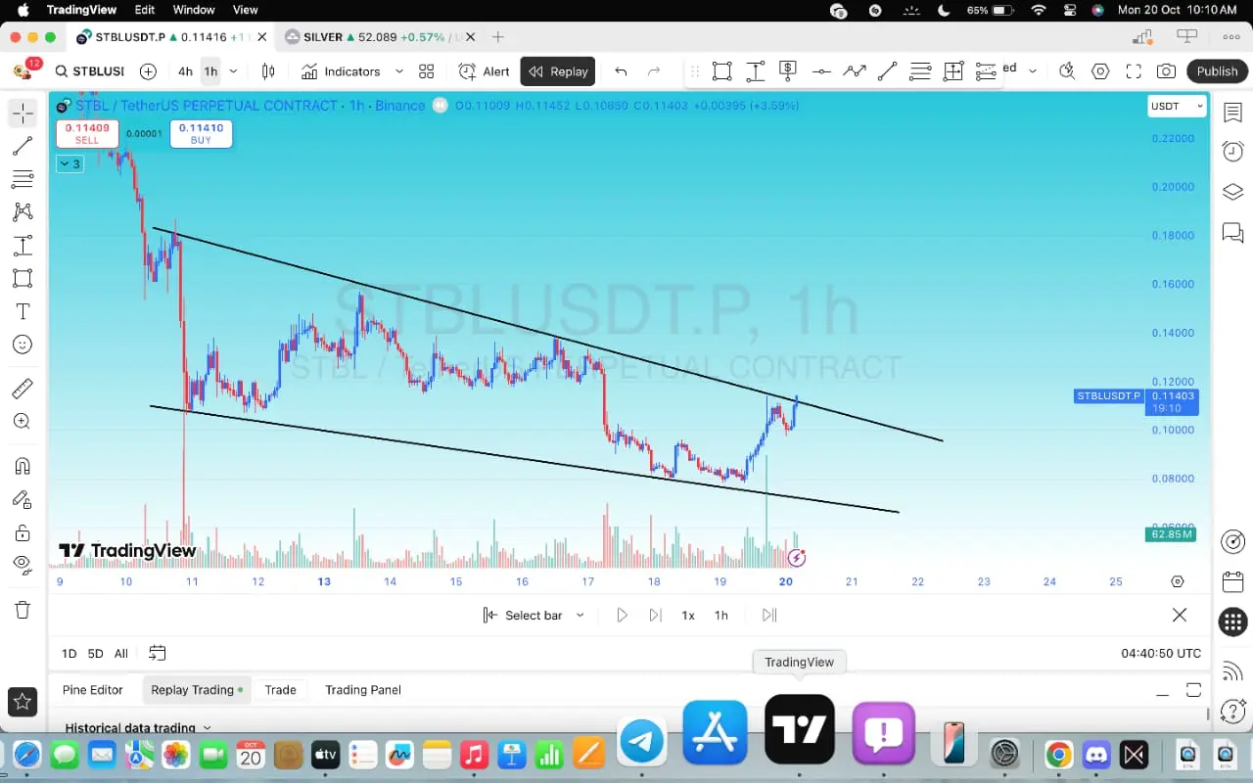Hide all drawings with eye icon
The width and height of the screenshot is (1253, 783).
(23, 565)
